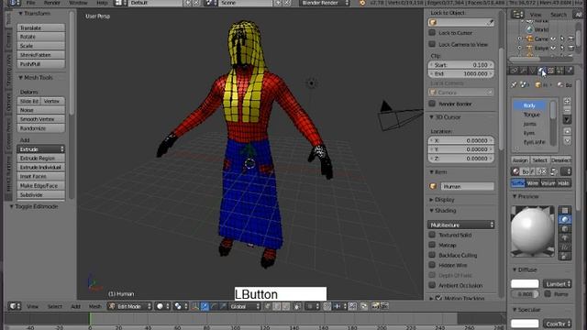The image size is (587, 330).
Task: Click the outliner editor type icon
Action: [x=517, y=15]
